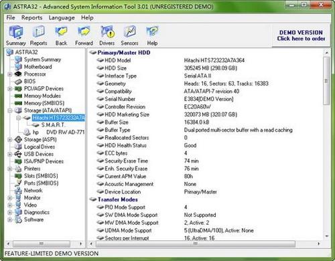Expand the Software node
This screenshot has height=261, width=335.
[x=10, y=220]
